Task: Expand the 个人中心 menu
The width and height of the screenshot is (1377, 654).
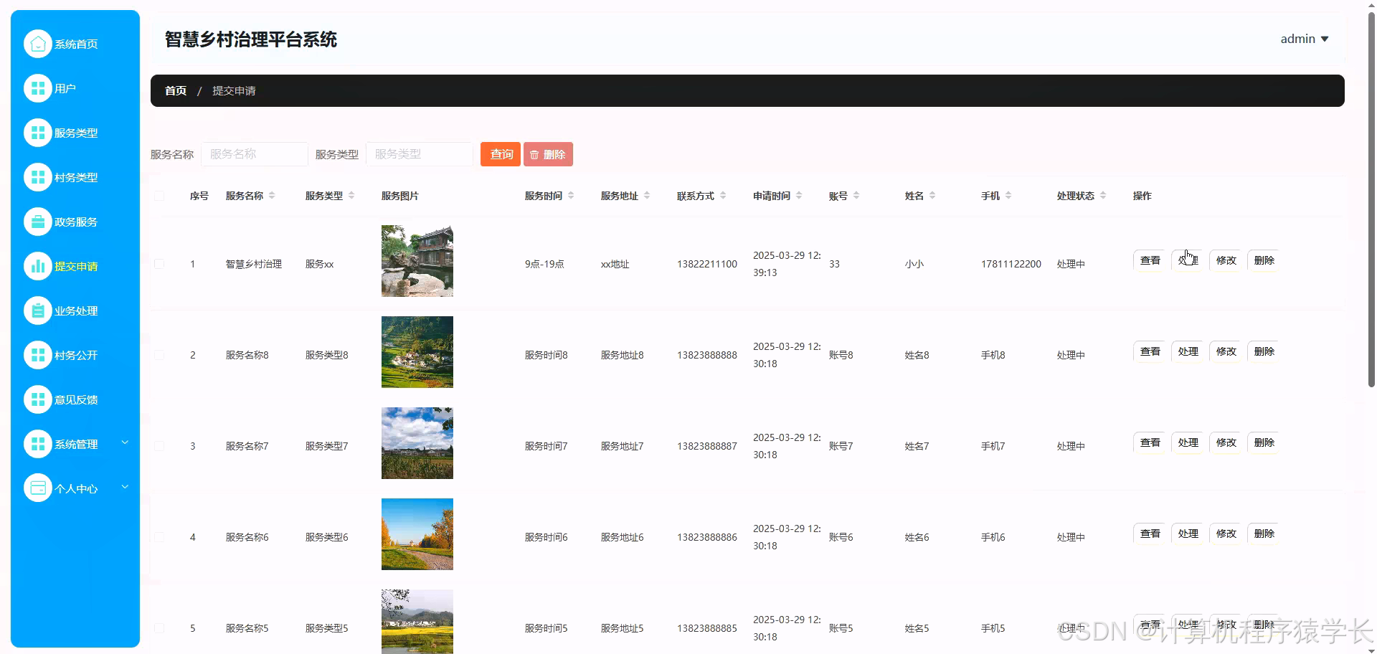Action: tap(75, 488)
